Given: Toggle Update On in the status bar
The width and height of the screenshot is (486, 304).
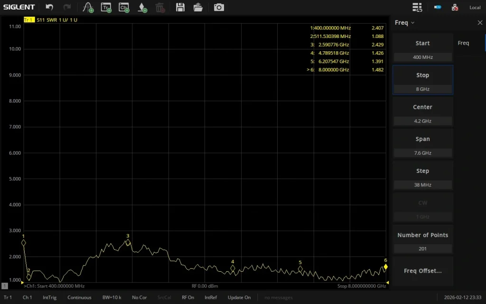Looking at the screenshot, I should [239, 297].
